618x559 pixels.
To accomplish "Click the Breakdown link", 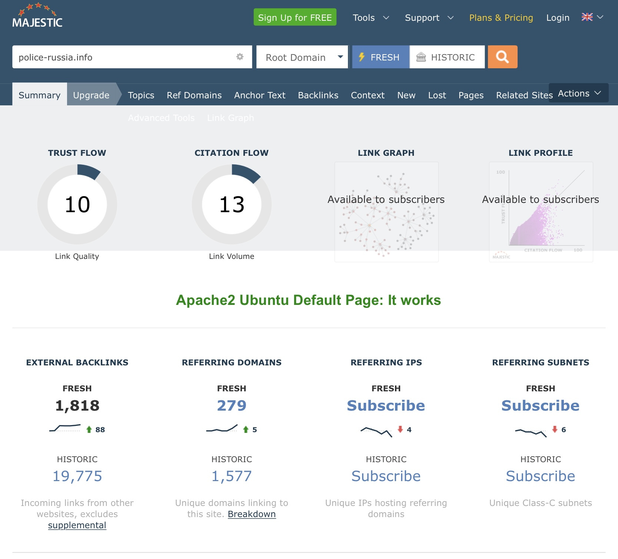I will [252, 514].
